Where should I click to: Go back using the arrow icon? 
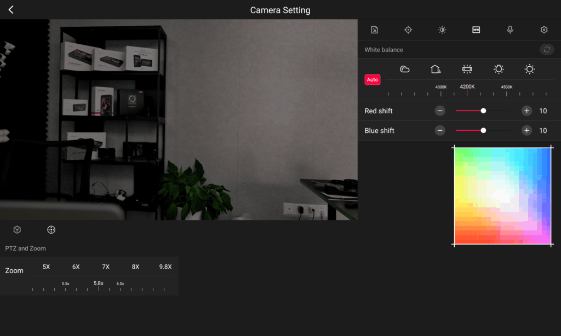click(x=11, y=10)
